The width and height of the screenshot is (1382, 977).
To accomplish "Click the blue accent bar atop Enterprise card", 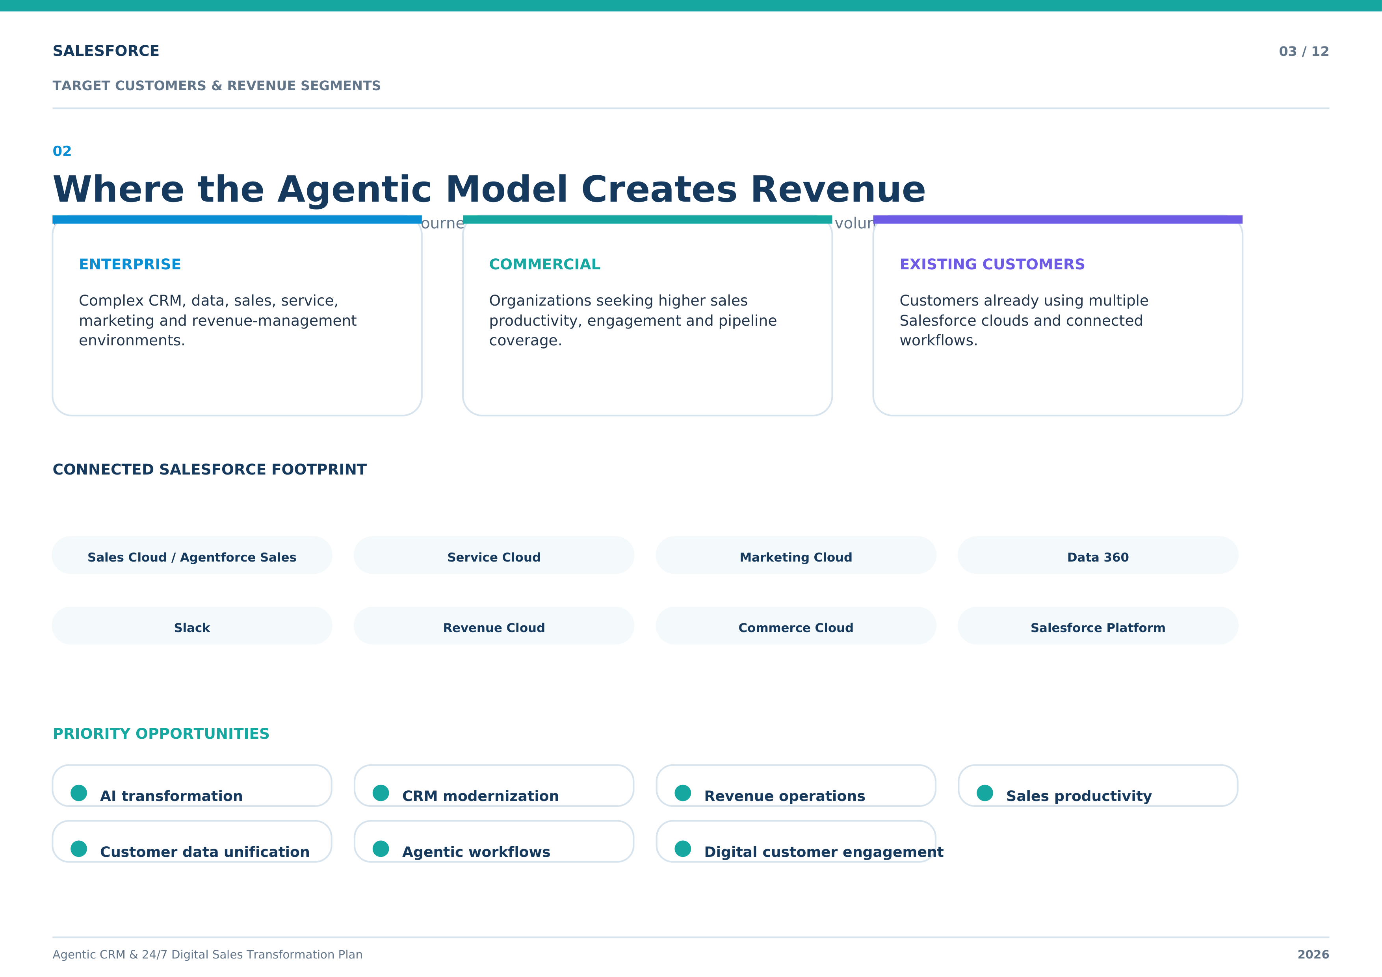I will click(237, 220).
